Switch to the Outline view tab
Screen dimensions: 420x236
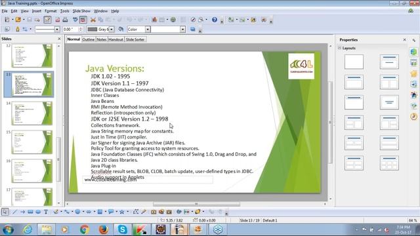(x=88, y=39)
